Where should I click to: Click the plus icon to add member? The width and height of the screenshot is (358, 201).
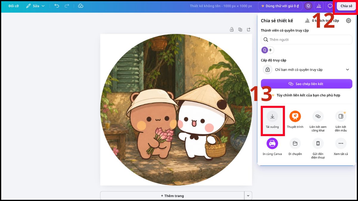coord(271,50)
